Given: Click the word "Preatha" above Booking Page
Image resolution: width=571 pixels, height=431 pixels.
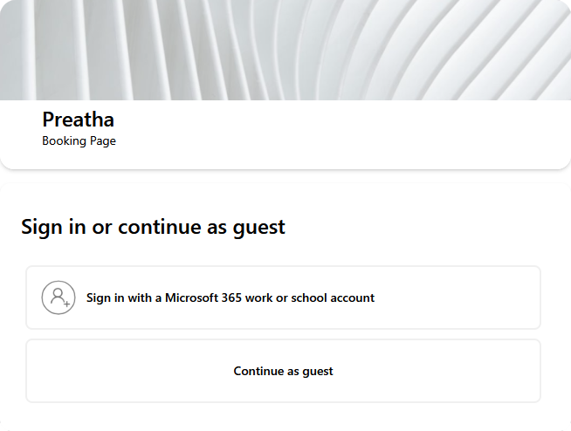Looking at the screenshot, I should (78, 120).
